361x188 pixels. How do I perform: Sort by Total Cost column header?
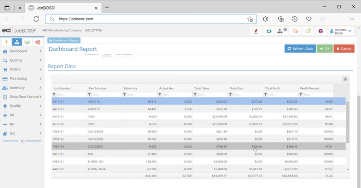[x=245, y=88]
